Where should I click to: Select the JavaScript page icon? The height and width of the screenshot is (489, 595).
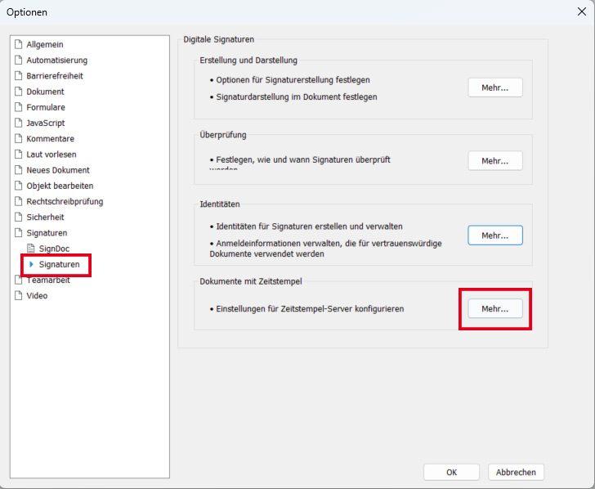(19, 123)
